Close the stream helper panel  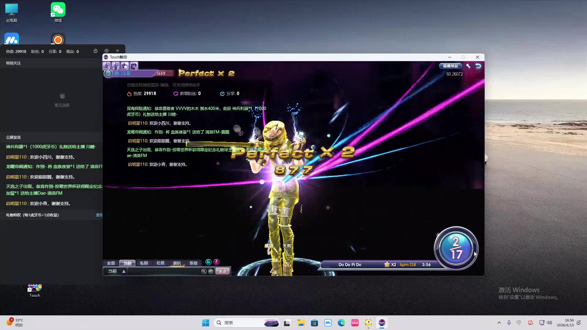click(117, 51)
